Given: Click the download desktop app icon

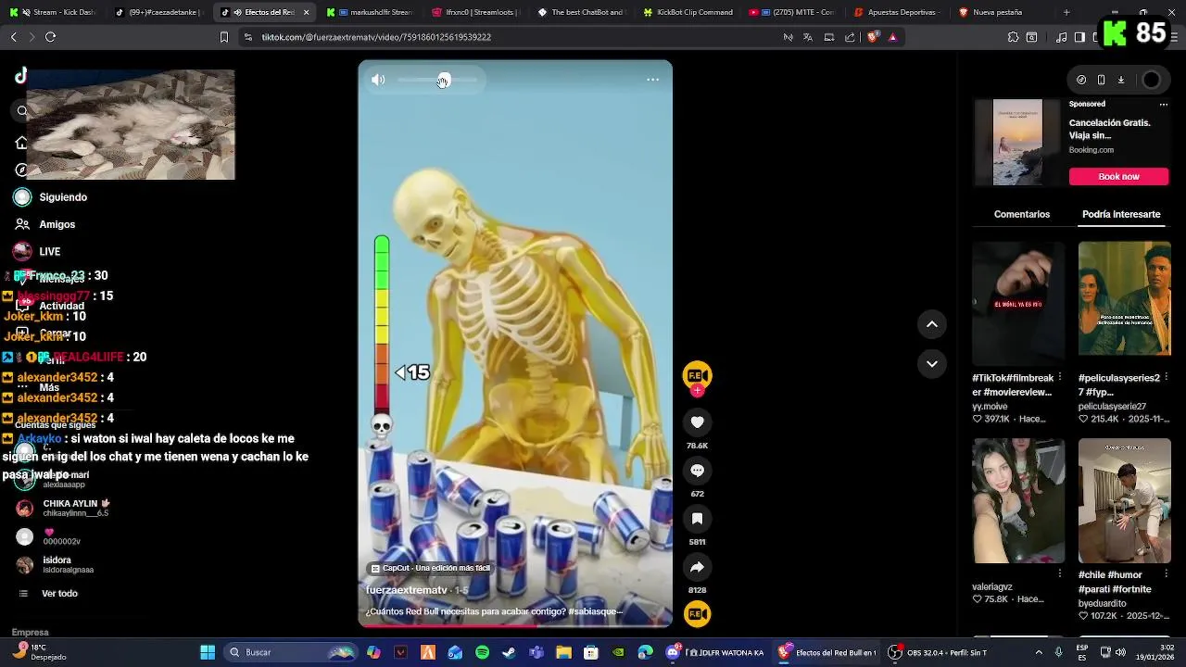Looking at the screenshot, I should pos(1121,80).
